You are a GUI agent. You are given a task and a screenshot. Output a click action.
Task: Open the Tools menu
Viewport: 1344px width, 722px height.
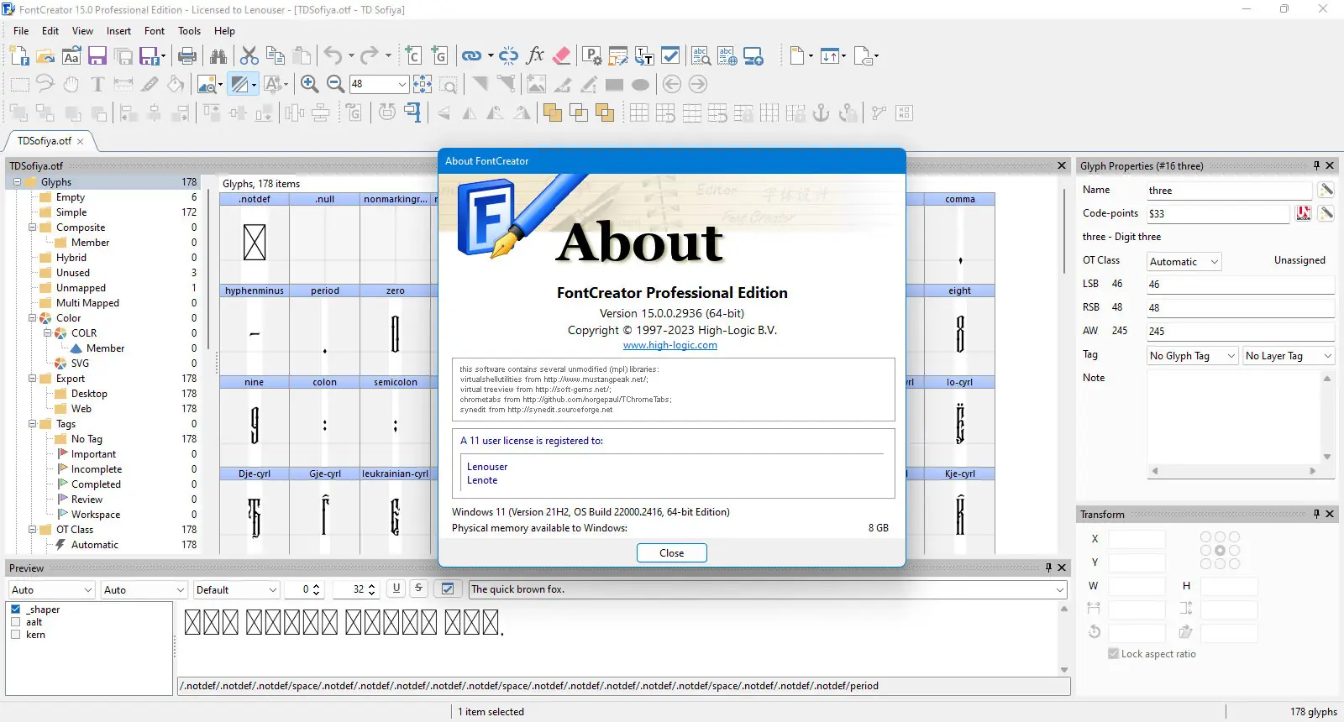189,31
